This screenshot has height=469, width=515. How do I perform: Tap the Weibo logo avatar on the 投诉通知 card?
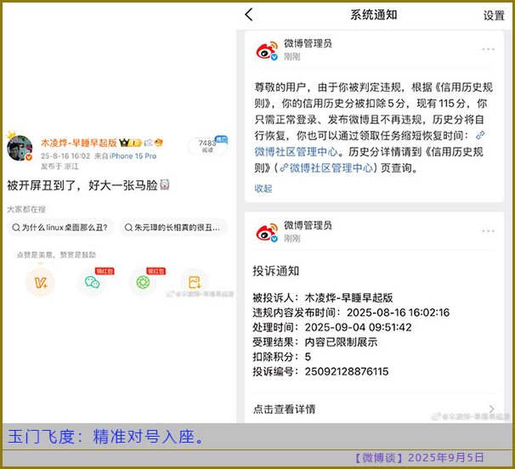point(267,232)
